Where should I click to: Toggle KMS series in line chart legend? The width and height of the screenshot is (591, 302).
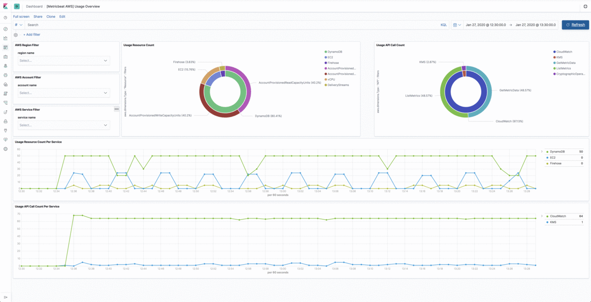pyautogui.click(x=553, y=222)
